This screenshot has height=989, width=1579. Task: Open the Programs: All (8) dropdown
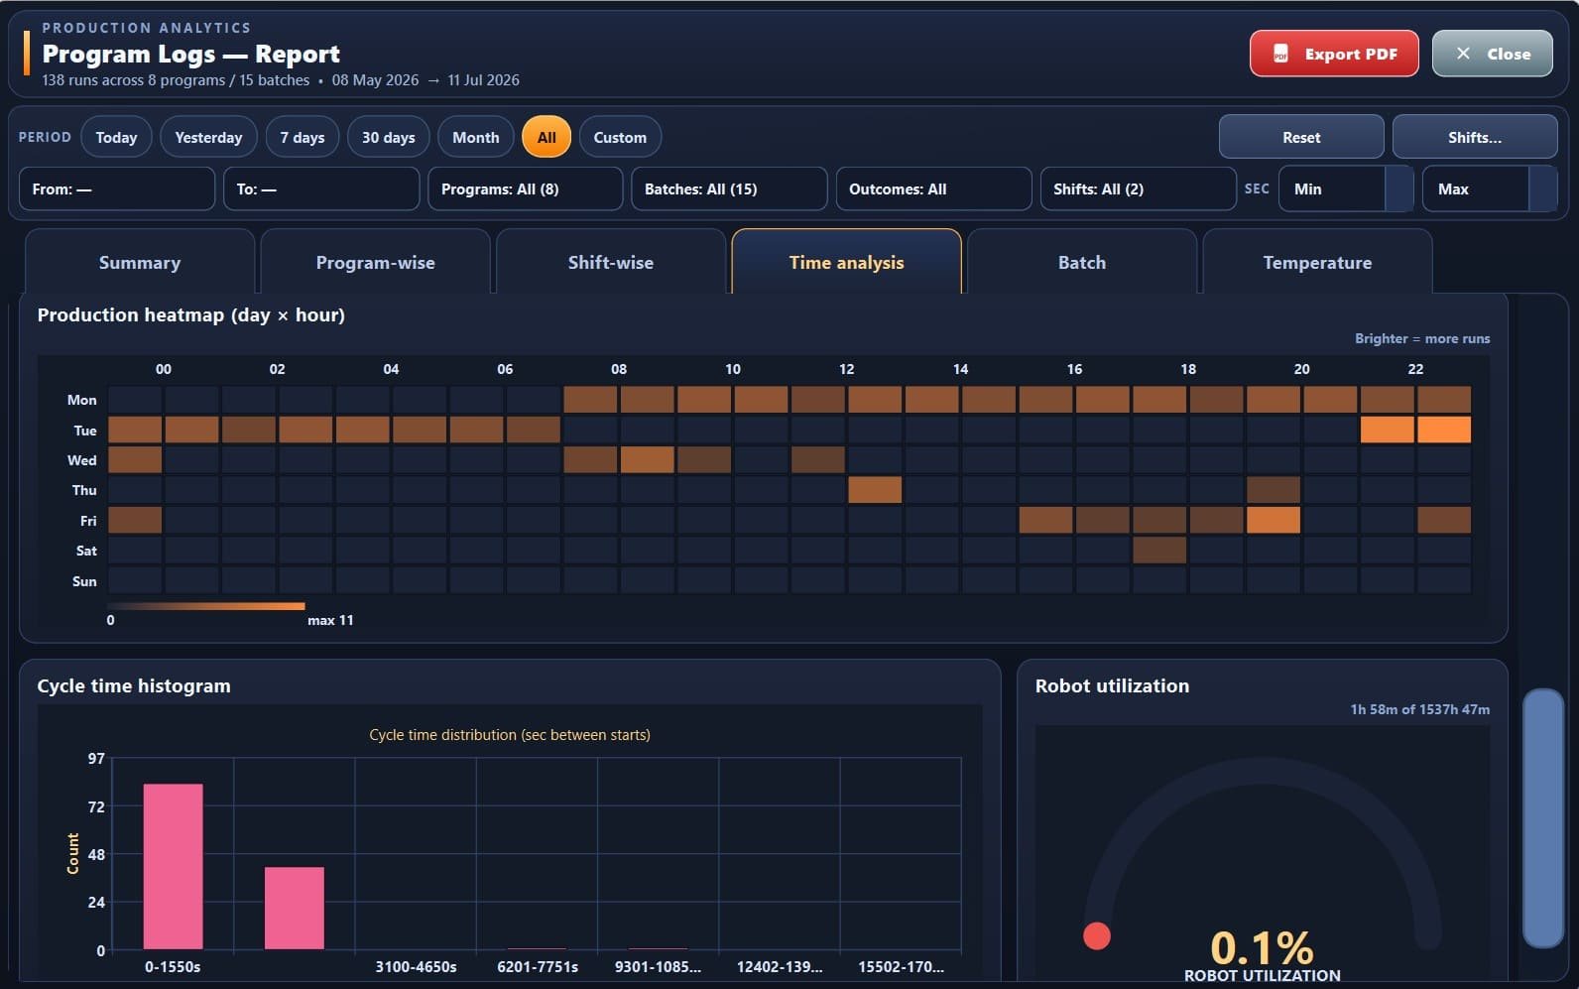(526, 188)
